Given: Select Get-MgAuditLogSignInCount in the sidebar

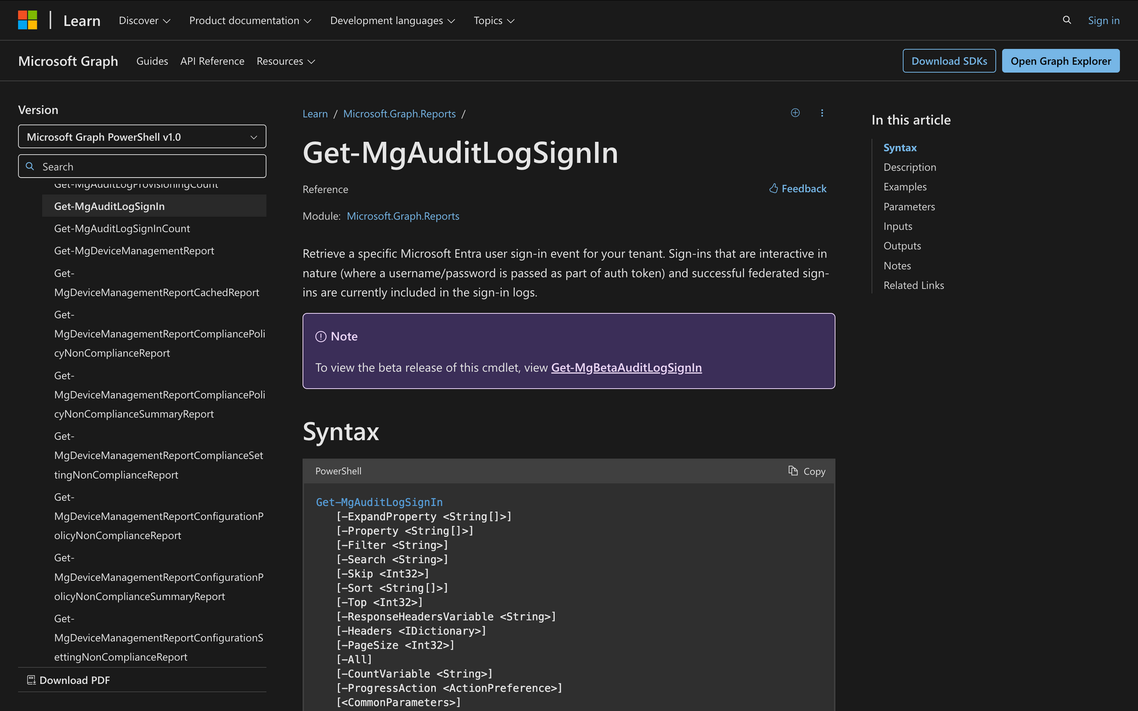Looking at the screenshot, I should [x=122, y=228].
